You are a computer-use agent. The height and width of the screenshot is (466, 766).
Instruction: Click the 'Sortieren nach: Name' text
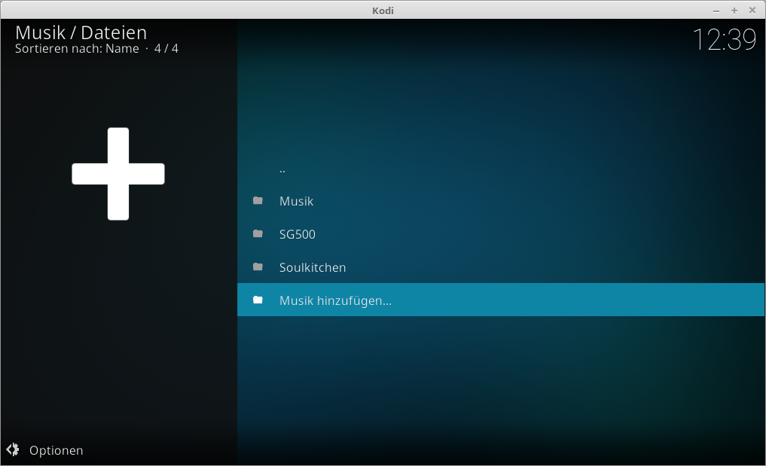[77, 49]
